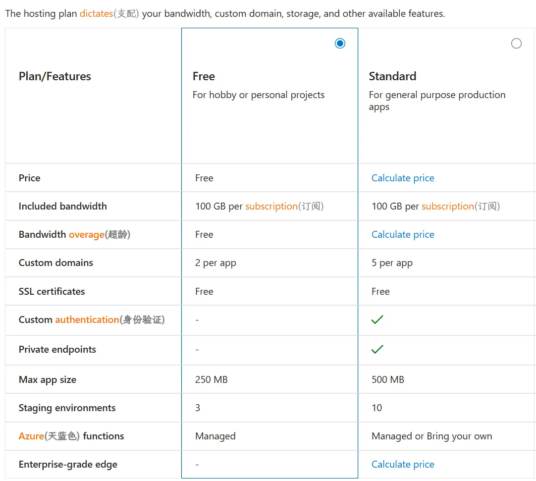
Task: Click the highlighted word "overage"
Action: 86,235
